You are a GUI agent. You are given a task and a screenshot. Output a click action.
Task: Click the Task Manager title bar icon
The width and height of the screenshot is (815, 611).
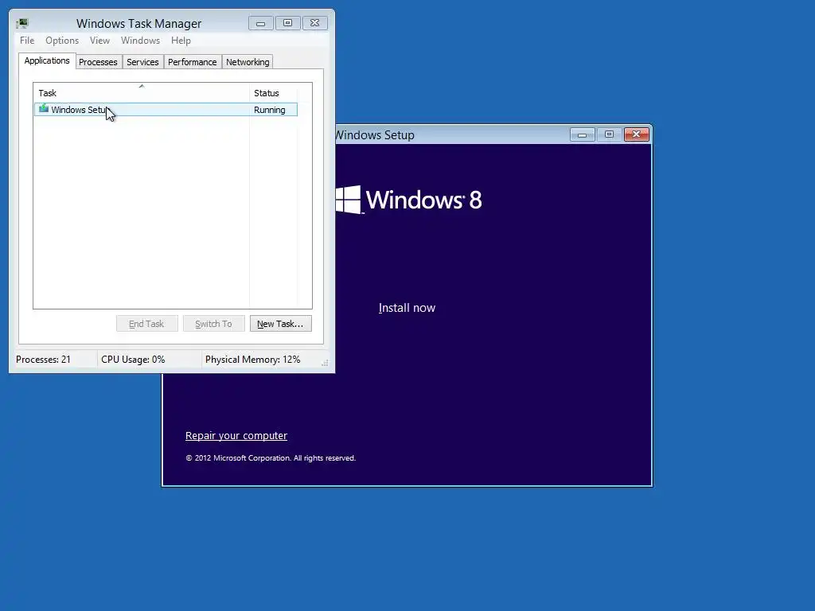pos(22,23)
